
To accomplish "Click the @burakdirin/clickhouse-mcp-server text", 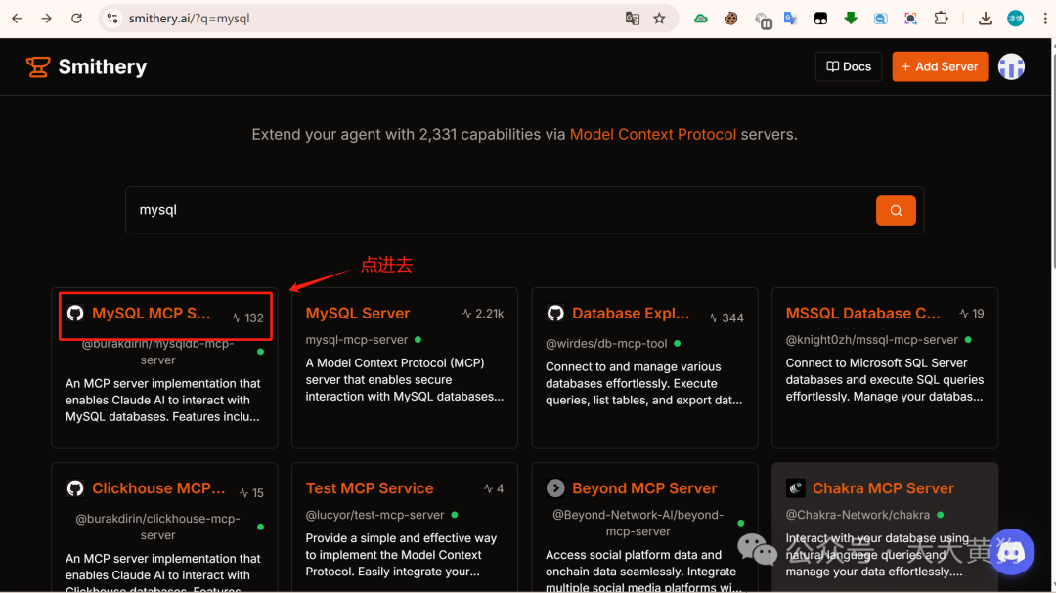I will (157, 527).
